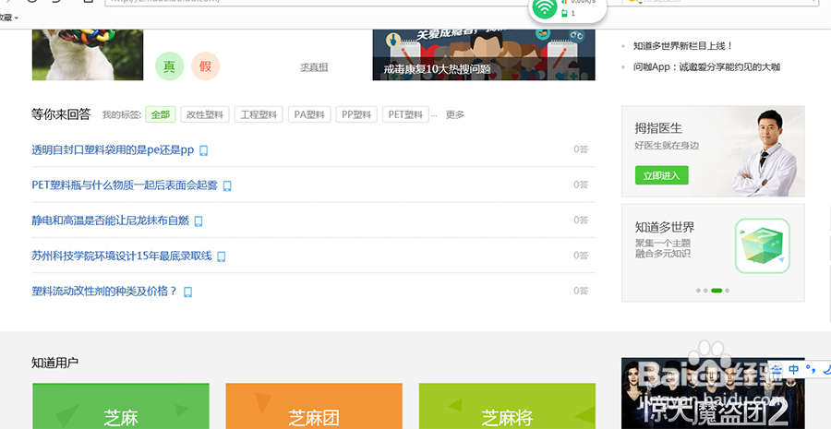Image resolution: width=831 pixels, height=429 pixels.
Task: Open the 收藏 favorites dropdown
Action: tap(9, 18)
